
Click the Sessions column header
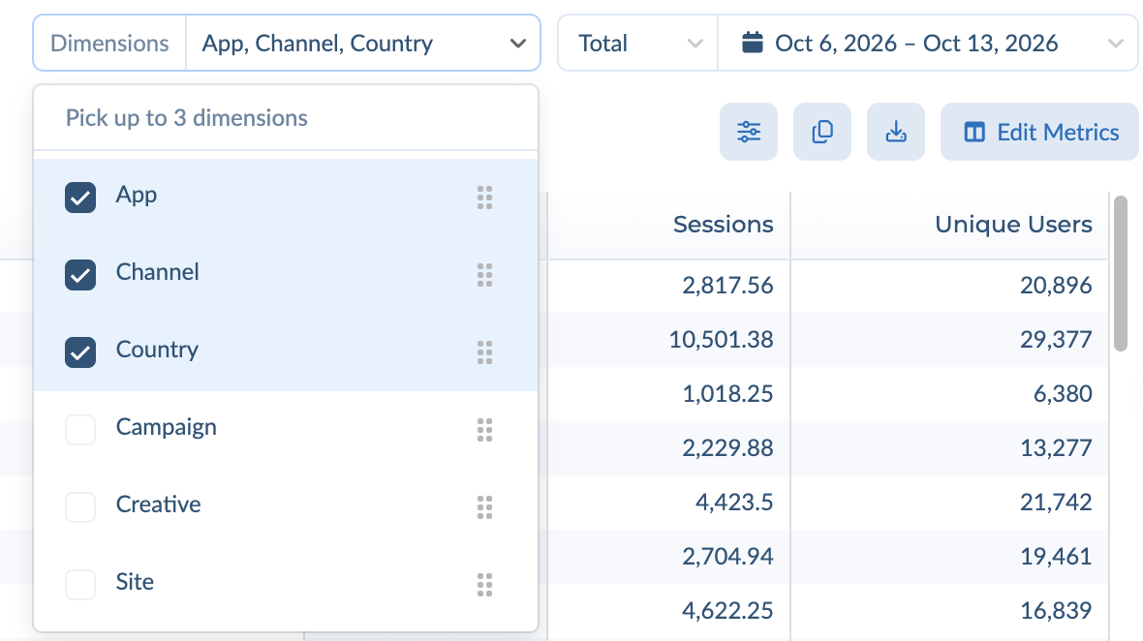pyautogui.click(x=724, y=225)
